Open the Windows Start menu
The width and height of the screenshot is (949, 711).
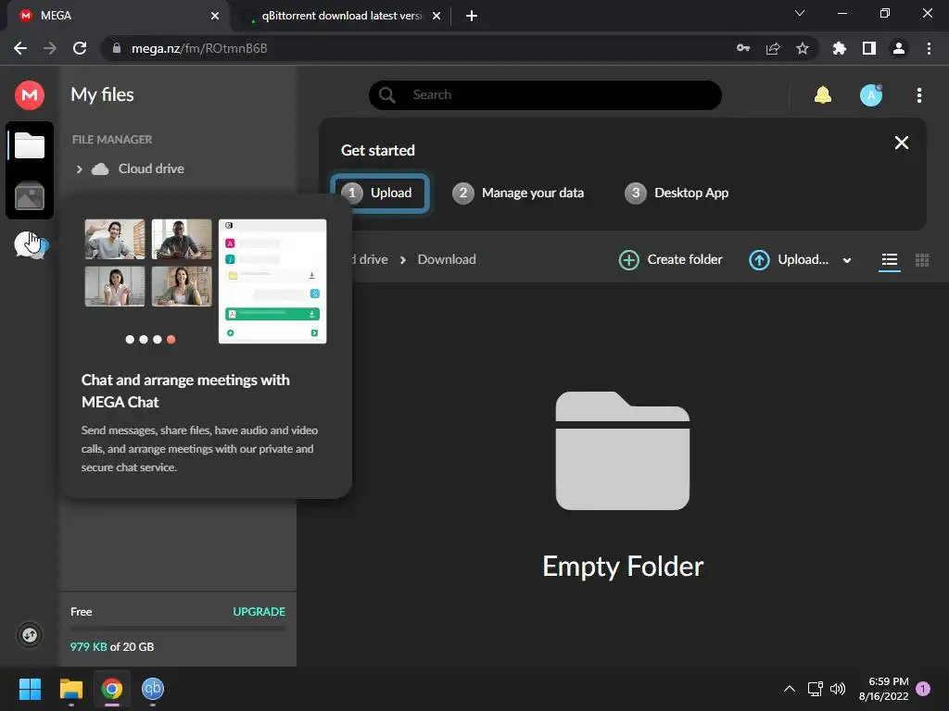coord(30,689)
